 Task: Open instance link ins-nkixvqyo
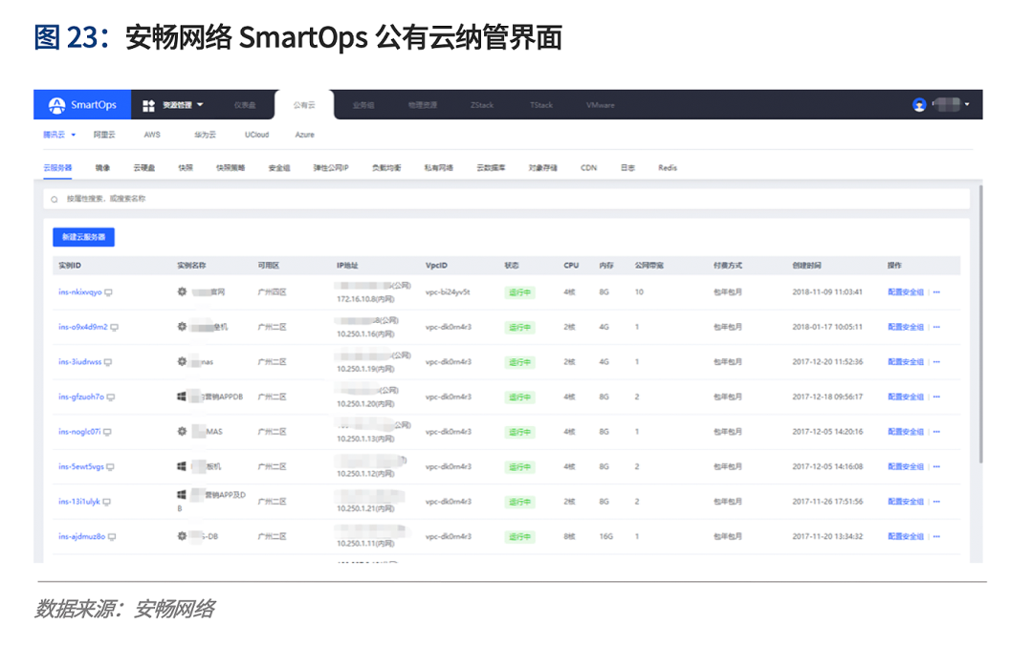click(x=80, y=292)
